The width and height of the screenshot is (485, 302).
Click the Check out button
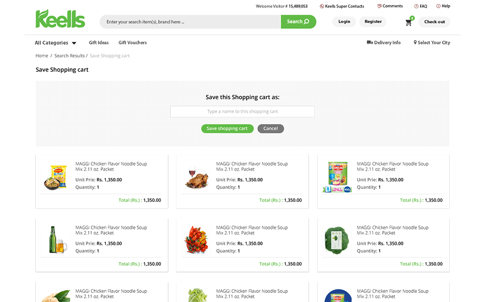pos(434,22)
